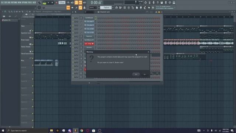The width and height of the screenshot is (236, 133).
Task: Open the EDIT menu
Action: pos(6,3)
